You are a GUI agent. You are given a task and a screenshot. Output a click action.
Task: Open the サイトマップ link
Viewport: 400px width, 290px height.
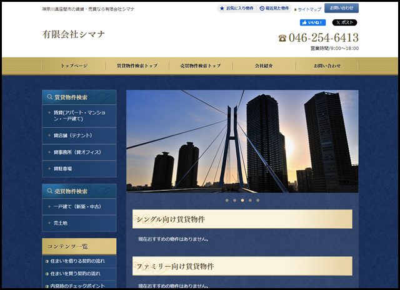[309, 9]
